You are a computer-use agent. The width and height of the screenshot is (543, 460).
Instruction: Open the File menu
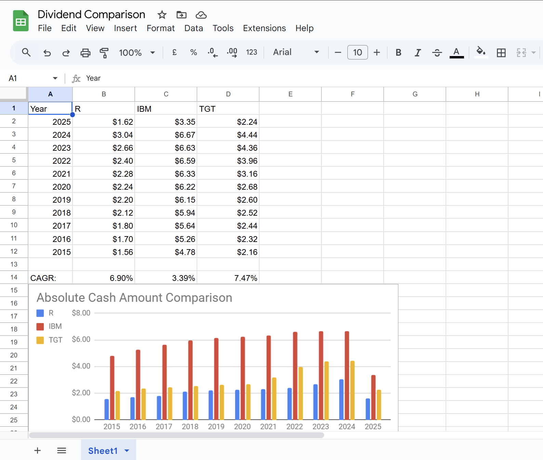point(45,28)
